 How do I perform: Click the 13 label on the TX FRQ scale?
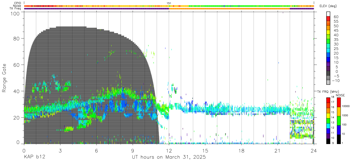333,123
